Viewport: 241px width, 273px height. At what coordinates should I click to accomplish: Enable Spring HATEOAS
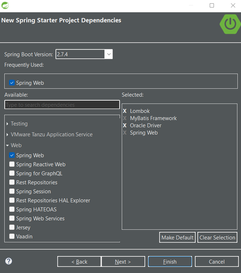12,209
